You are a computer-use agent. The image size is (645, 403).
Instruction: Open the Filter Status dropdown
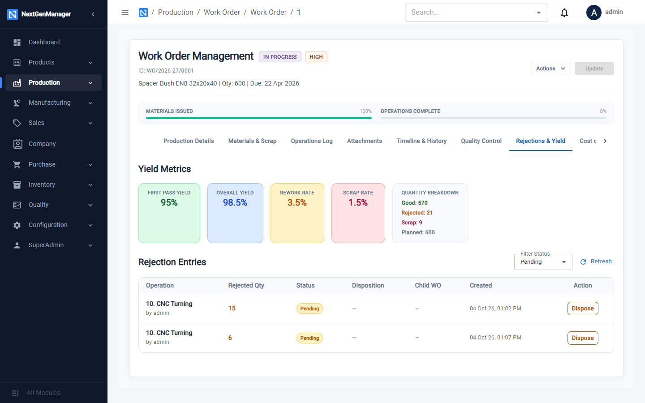[x=543, y=262]
